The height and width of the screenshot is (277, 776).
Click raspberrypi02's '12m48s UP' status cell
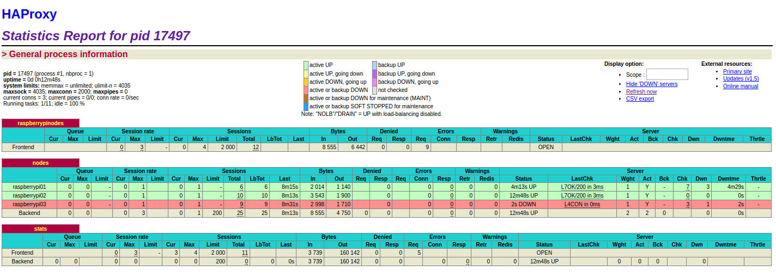pyautogui.click(x=524, y=195)
